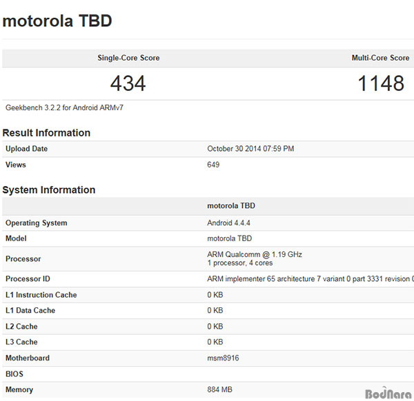Select the 'Memory' row label
Screen dimensions: 414x401
click(19, 390)
